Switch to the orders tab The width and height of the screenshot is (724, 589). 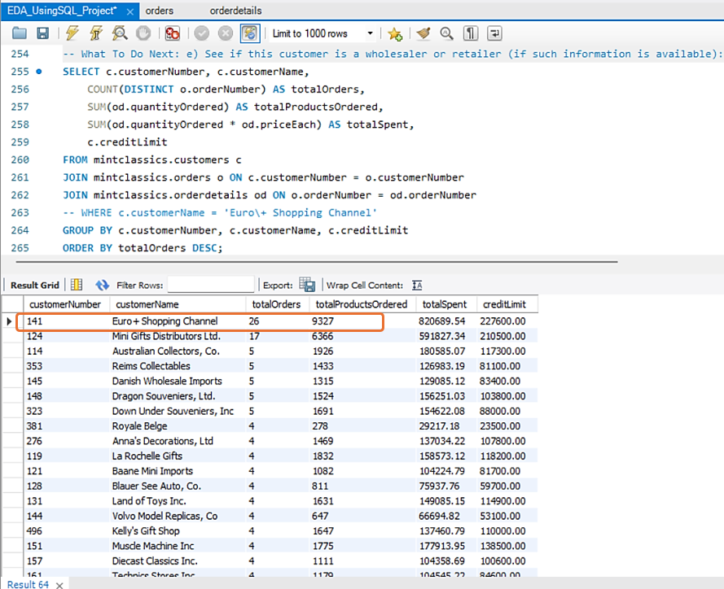[160, 11]
